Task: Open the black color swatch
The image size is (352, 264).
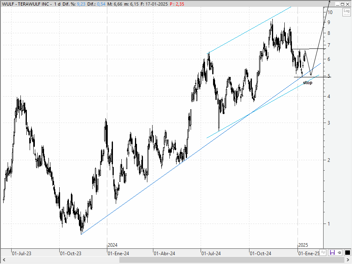Action: click(347, 252)
